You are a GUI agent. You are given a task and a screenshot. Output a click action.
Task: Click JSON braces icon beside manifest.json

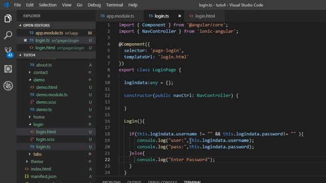(x=26, y=176)
